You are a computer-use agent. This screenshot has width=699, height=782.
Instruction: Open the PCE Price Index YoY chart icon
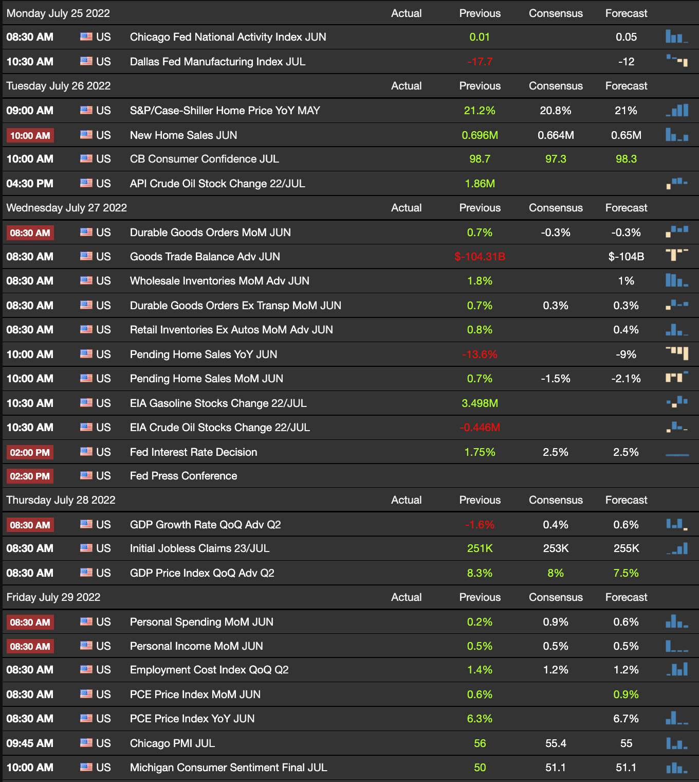click(x=677, y=718)
